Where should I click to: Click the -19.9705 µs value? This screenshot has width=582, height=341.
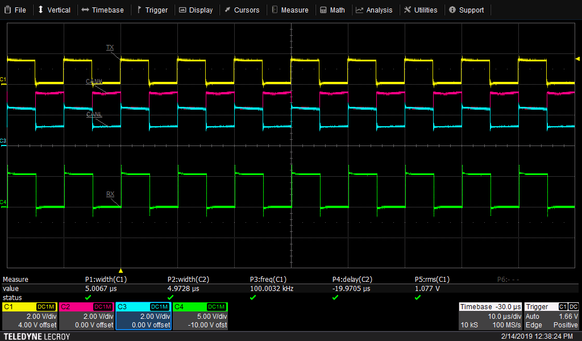click(x=351, y=288)
